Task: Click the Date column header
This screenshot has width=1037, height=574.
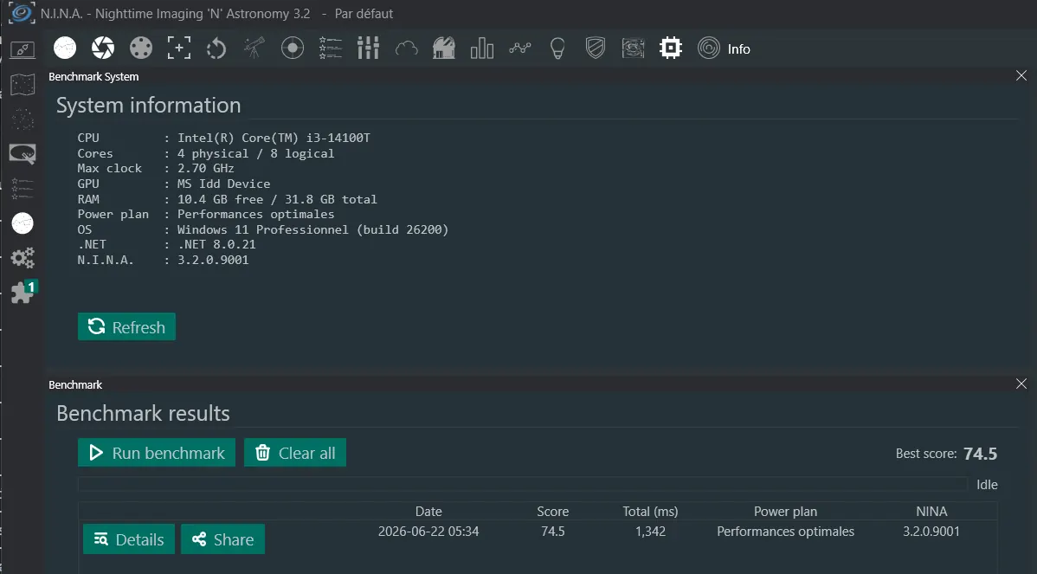Action: (428, 511)
